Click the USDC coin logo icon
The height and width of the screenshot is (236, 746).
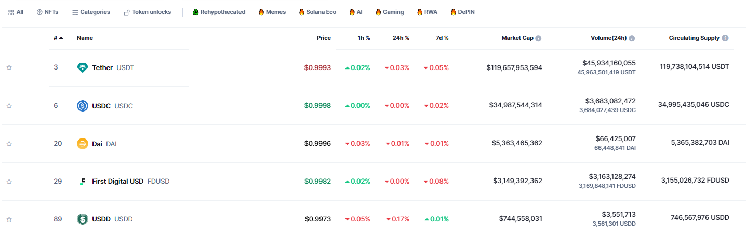(x=83, y=106)
